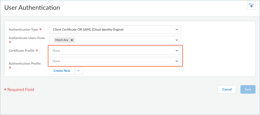Open the Authentication Profile None dropdown
The image size is (260, 115).
(111, 61)
